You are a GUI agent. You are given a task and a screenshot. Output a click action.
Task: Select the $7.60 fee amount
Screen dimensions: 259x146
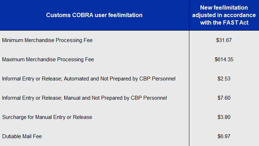224,98
